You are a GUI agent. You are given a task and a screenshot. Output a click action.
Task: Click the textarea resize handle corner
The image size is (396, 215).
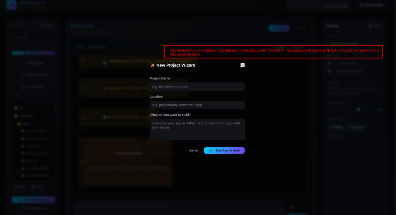(243, 138)
